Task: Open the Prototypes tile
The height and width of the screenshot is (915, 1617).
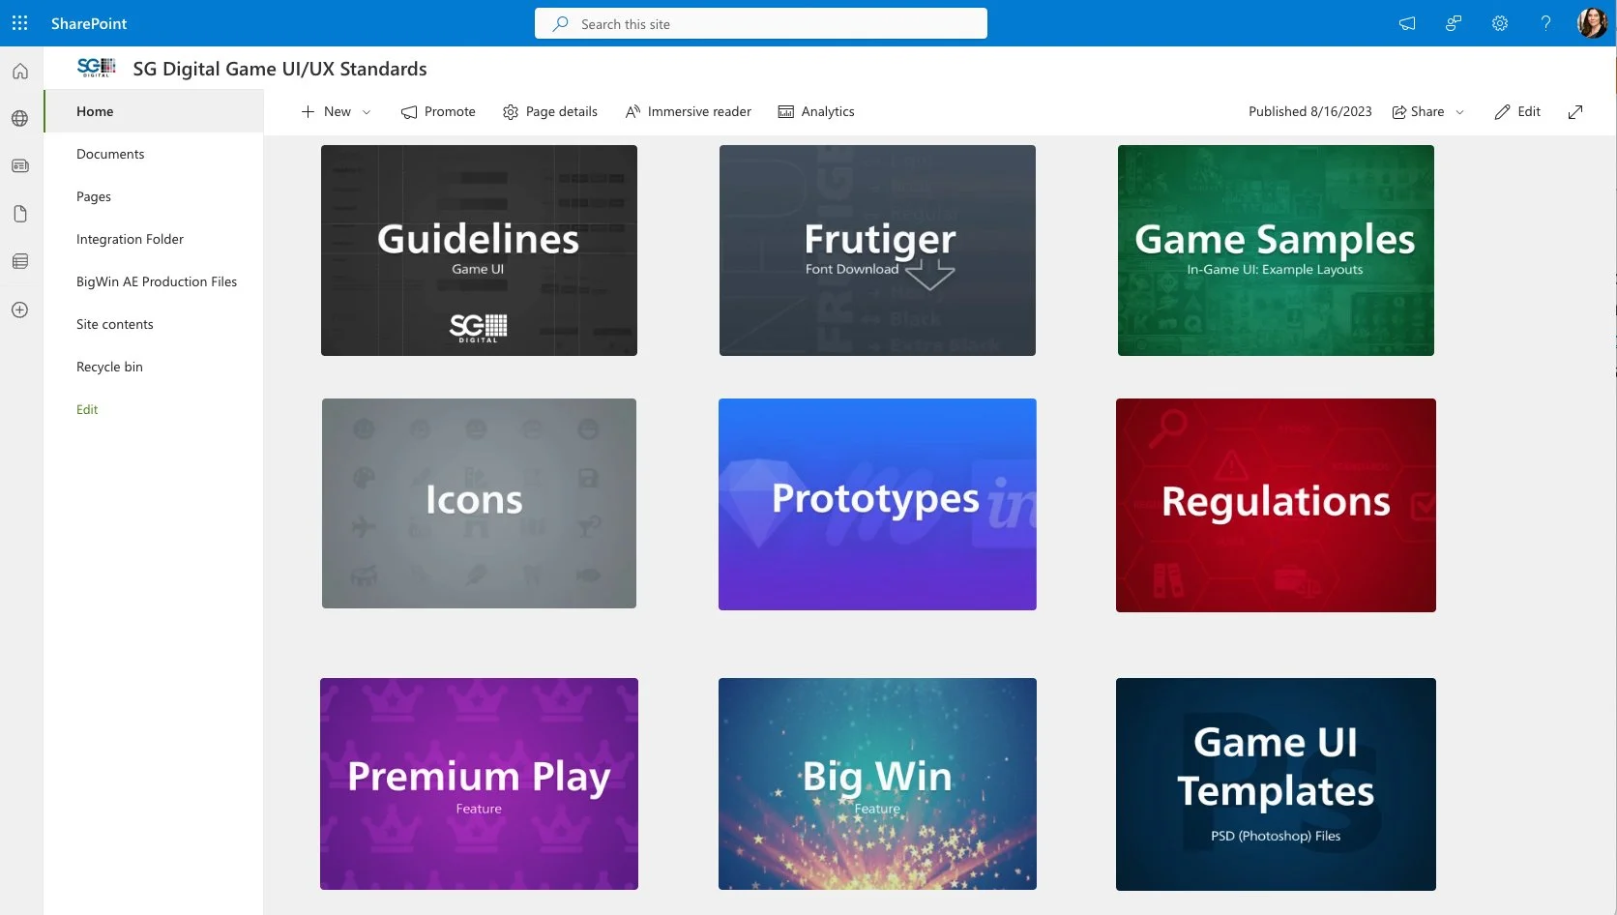Action: point(877,504)
